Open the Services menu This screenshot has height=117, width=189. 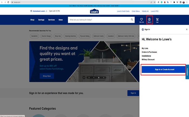pos(52,20)
